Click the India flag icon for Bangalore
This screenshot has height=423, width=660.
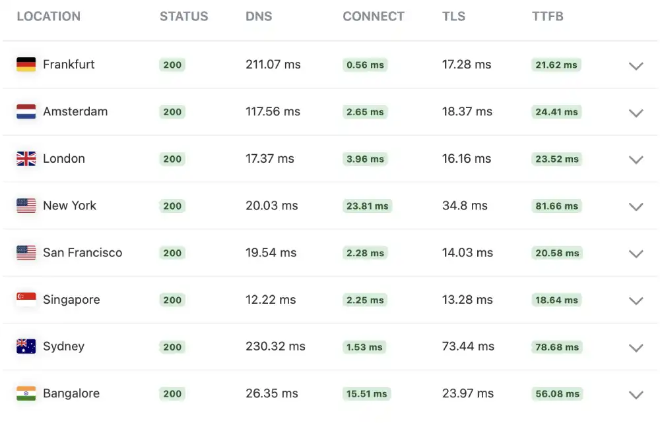pos(26,393)
